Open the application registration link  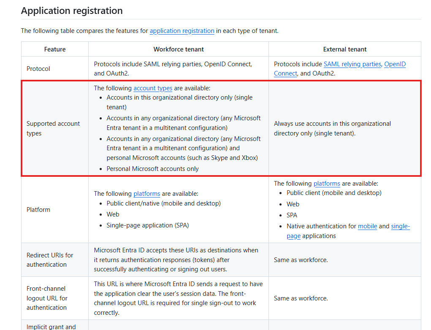pos(182,31)
